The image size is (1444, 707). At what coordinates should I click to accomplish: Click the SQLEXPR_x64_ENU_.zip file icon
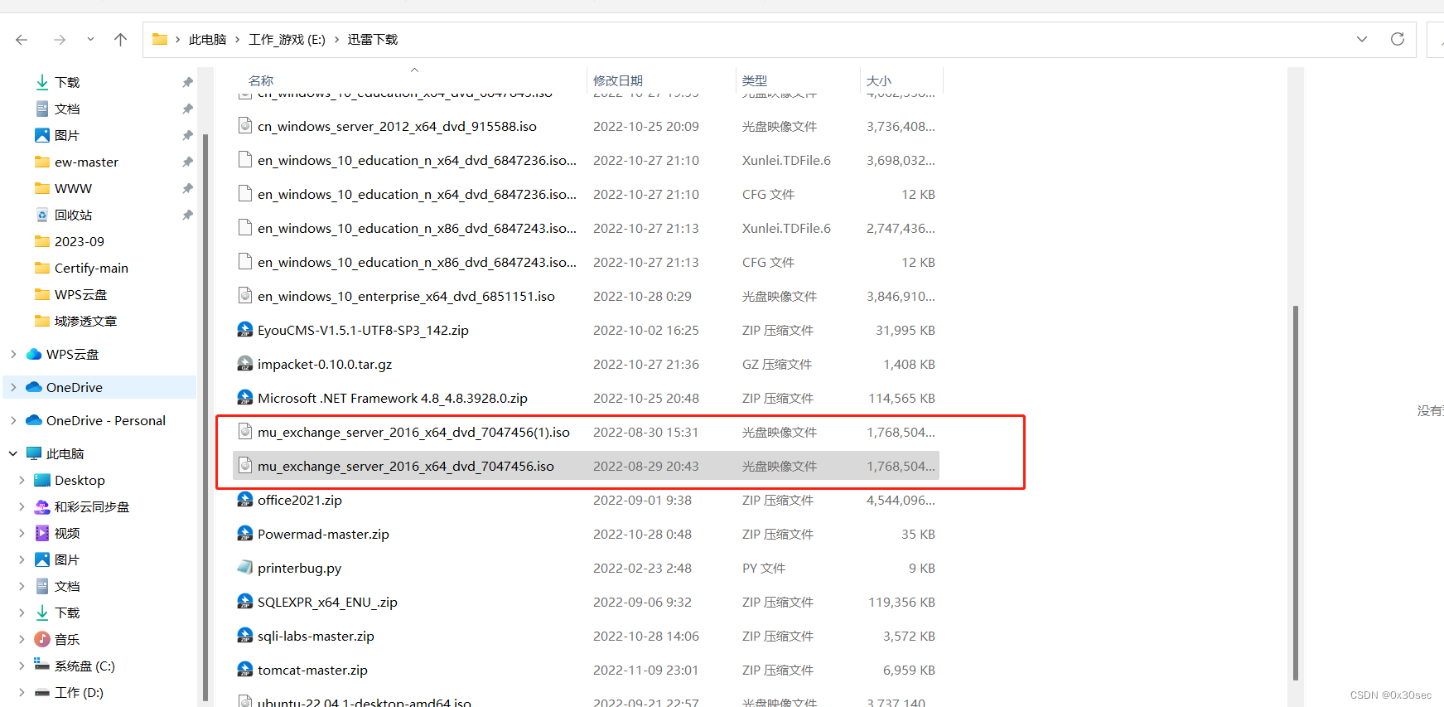tap(245, 601)
